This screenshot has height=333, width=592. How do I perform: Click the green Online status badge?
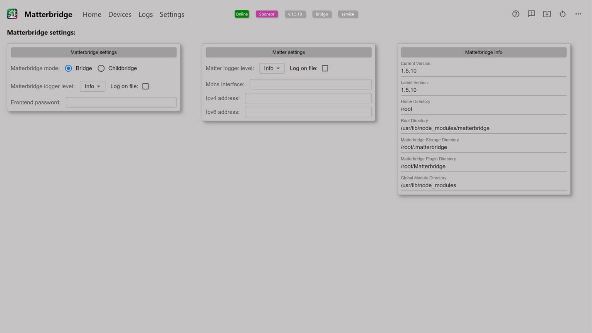pyautogui.click(x=242, y=14)
